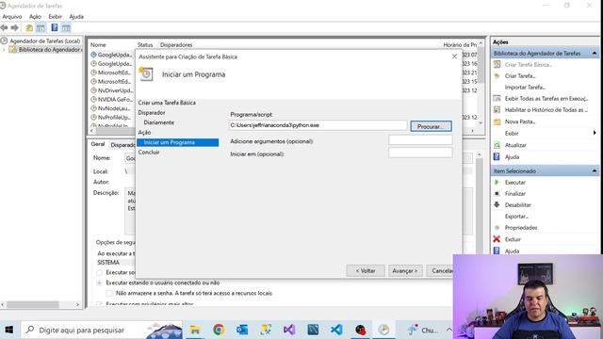Open Visual Studio purple taskbar icon
This screenshot has height=339, width=603.
coord(289,330)
